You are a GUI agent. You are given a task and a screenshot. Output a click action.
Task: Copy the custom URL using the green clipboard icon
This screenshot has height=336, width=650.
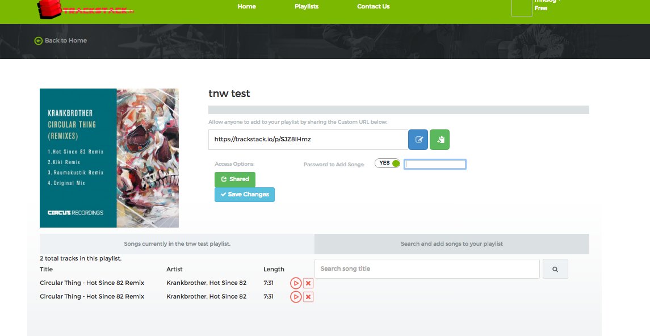(439, 139)
